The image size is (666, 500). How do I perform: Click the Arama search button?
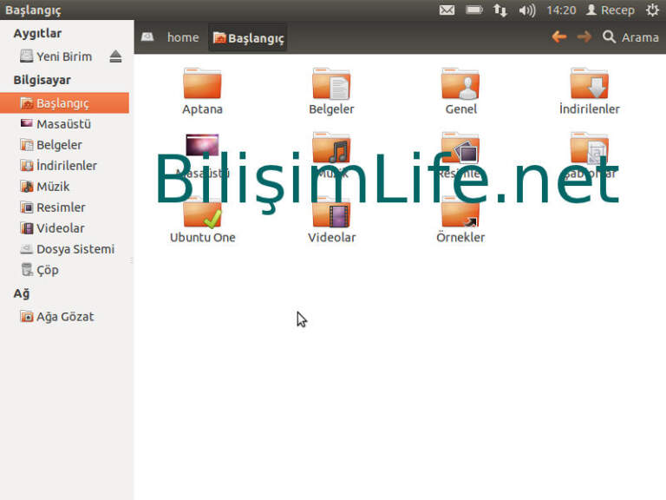630,37
